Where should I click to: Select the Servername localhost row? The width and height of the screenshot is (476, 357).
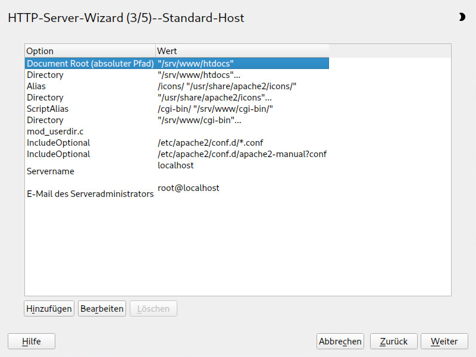pyautogui.click(x=177, y=171)
